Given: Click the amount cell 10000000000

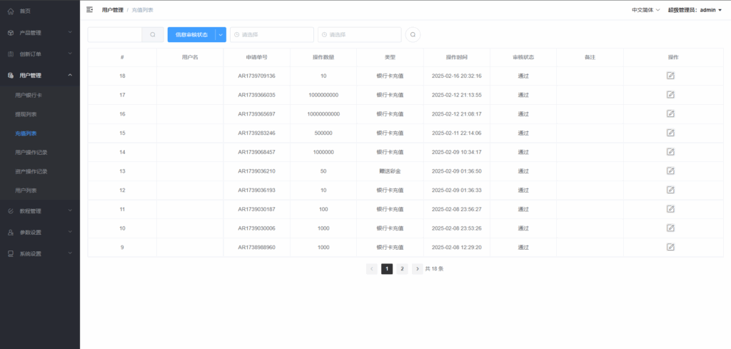Looking at the screenshot, I should click(x=323, y=113).
